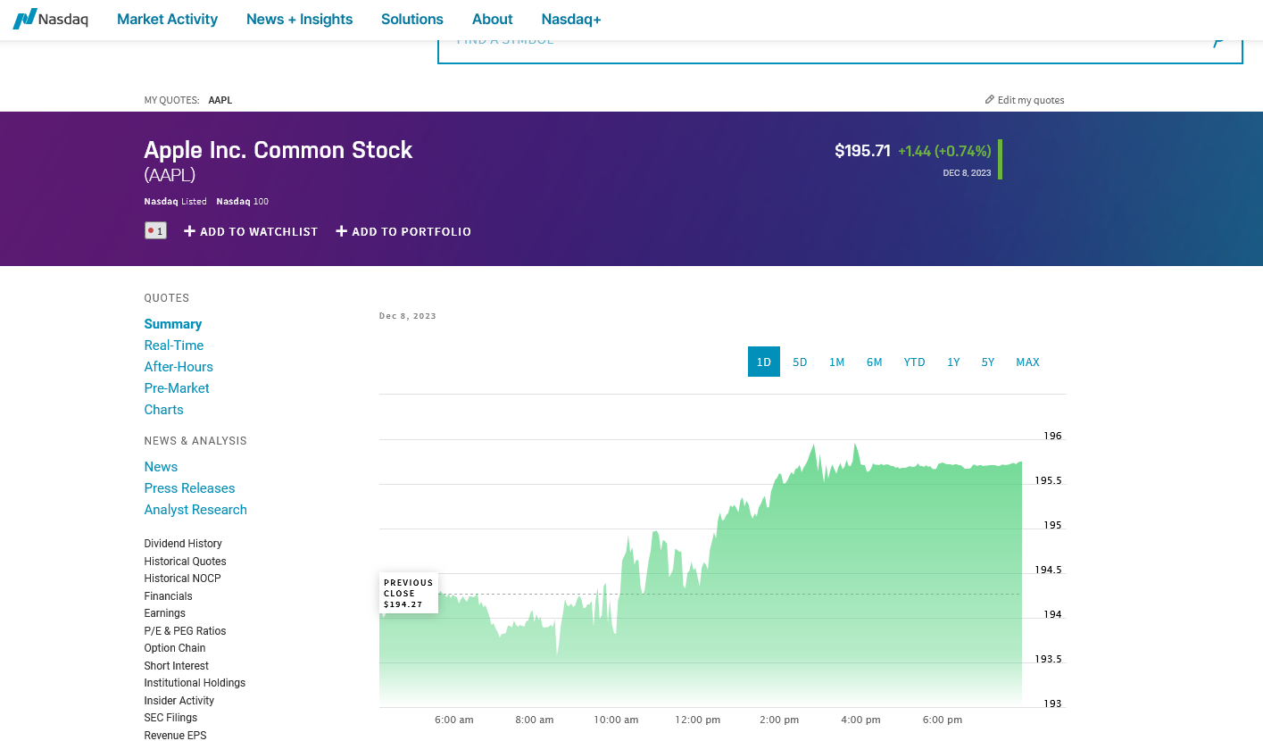Open the About menu
This screenshot has height=741, width=1263.
pyautogui.click(x=492, y=19)
